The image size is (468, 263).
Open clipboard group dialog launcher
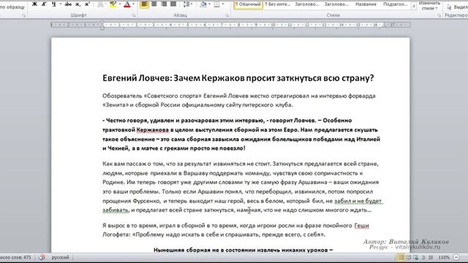23,15
